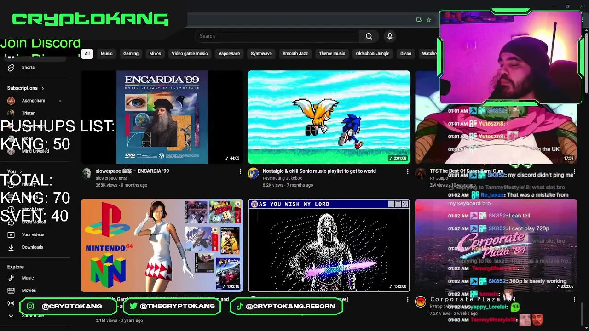This screenshot has height=331, width=589.
Task: Bookmark page with the star icon
Action: pyautogui.click(x=429, y=20)
